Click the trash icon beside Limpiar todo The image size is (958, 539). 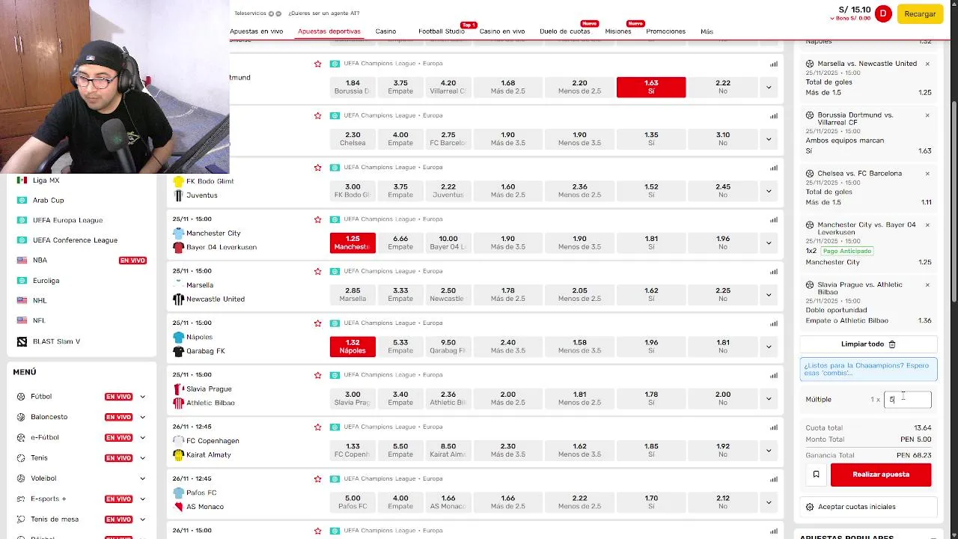pyautogui.click(x=892, y=344)
